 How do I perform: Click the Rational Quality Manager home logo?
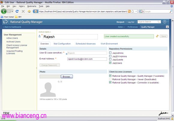point(5,22)
